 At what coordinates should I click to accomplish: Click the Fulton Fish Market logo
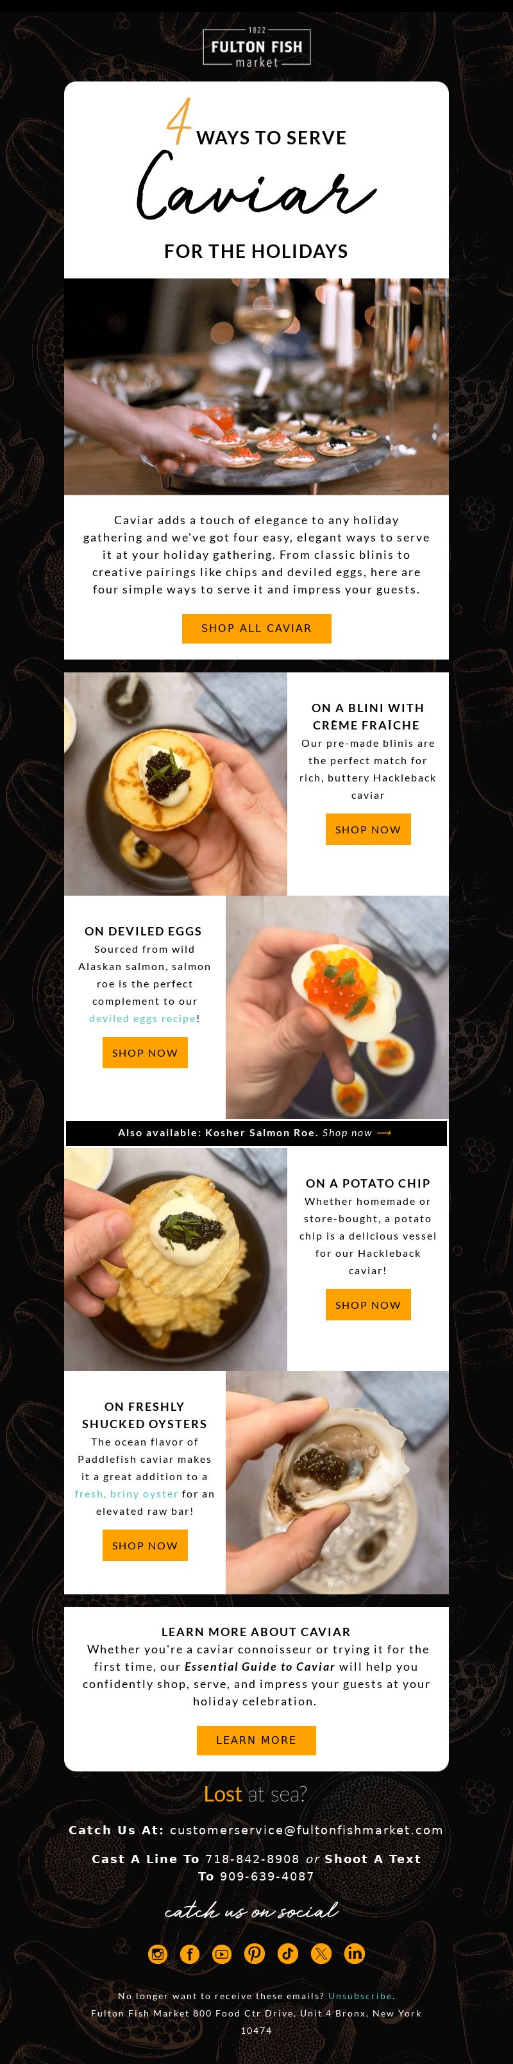coord(256,47)
